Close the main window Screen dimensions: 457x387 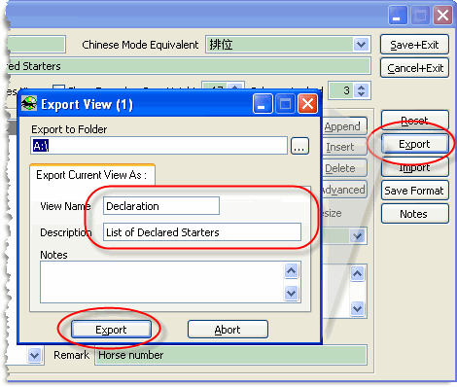[x=442, y=16]
